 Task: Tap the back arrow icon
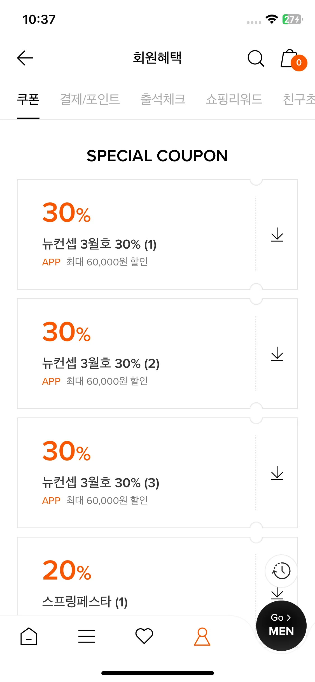coord(25,58)
